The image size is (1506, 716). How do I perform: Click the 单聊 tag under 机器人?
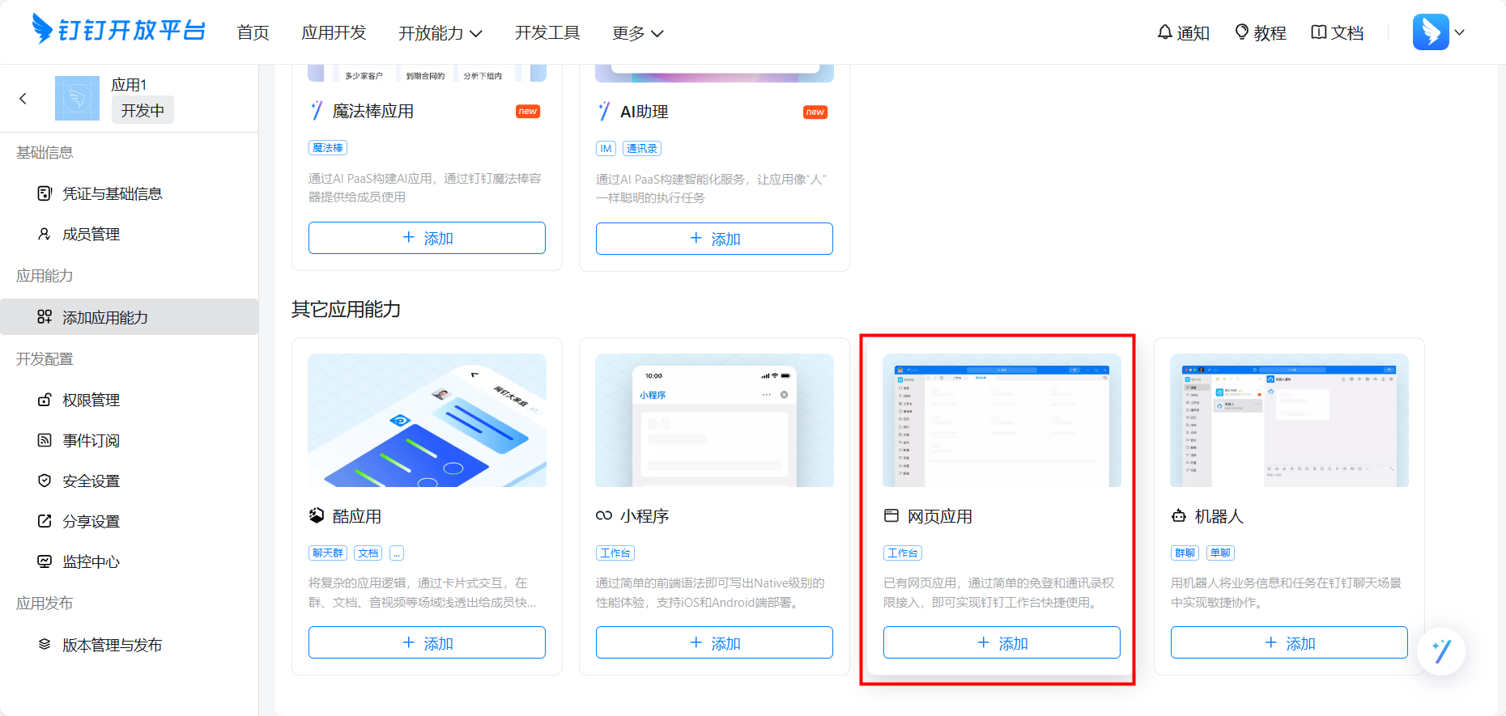coord(1220,553)
